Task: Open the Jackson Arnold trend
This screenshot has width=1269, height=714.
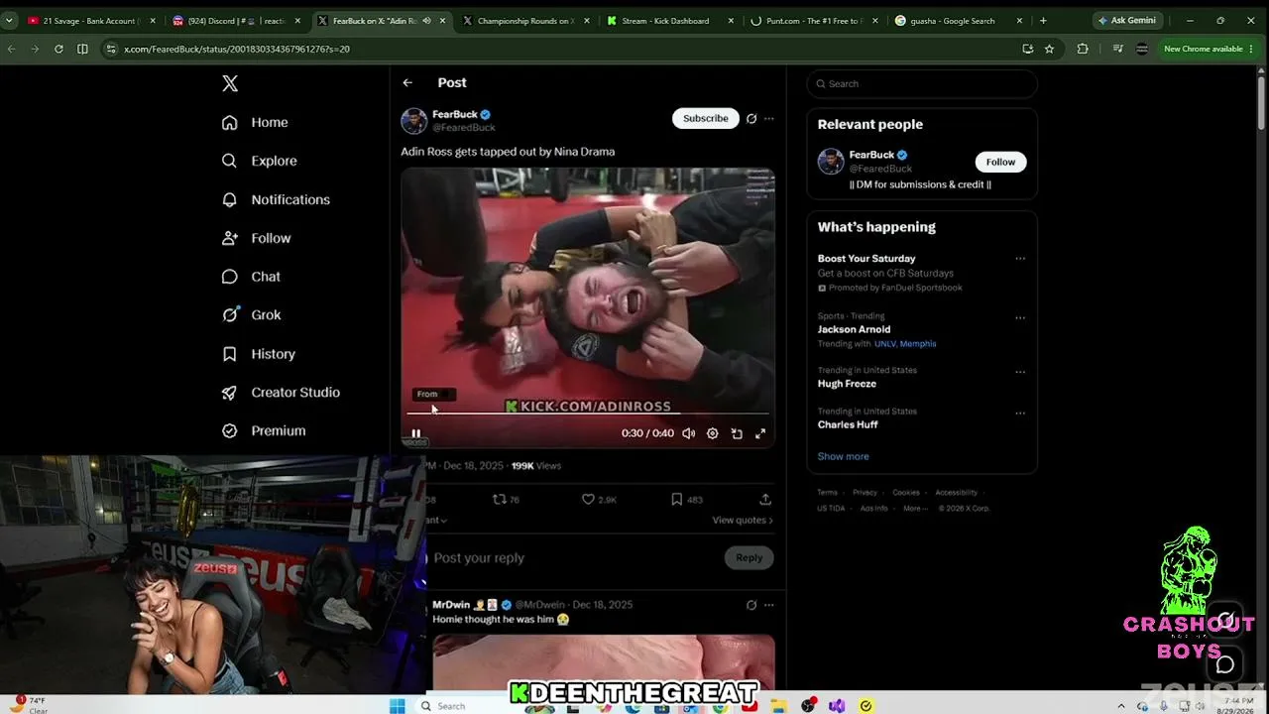Action: [x=854, y=329]
